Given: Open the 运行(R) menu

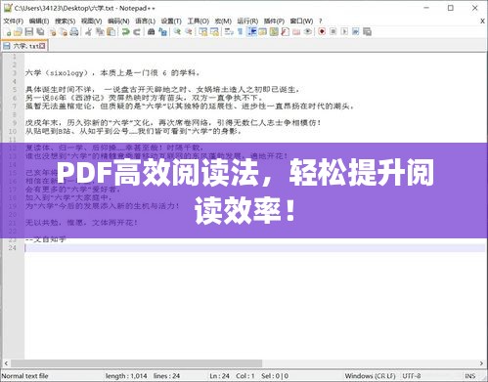Looking at the screenshot, I should click(x=247, y=21).
